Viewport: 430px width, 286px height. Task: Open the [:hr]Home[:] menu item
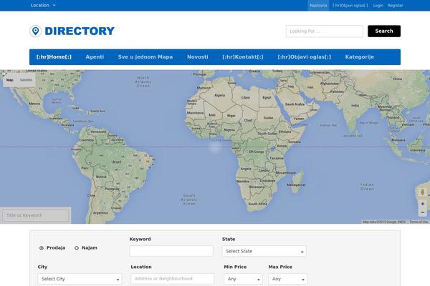[54, 57]
